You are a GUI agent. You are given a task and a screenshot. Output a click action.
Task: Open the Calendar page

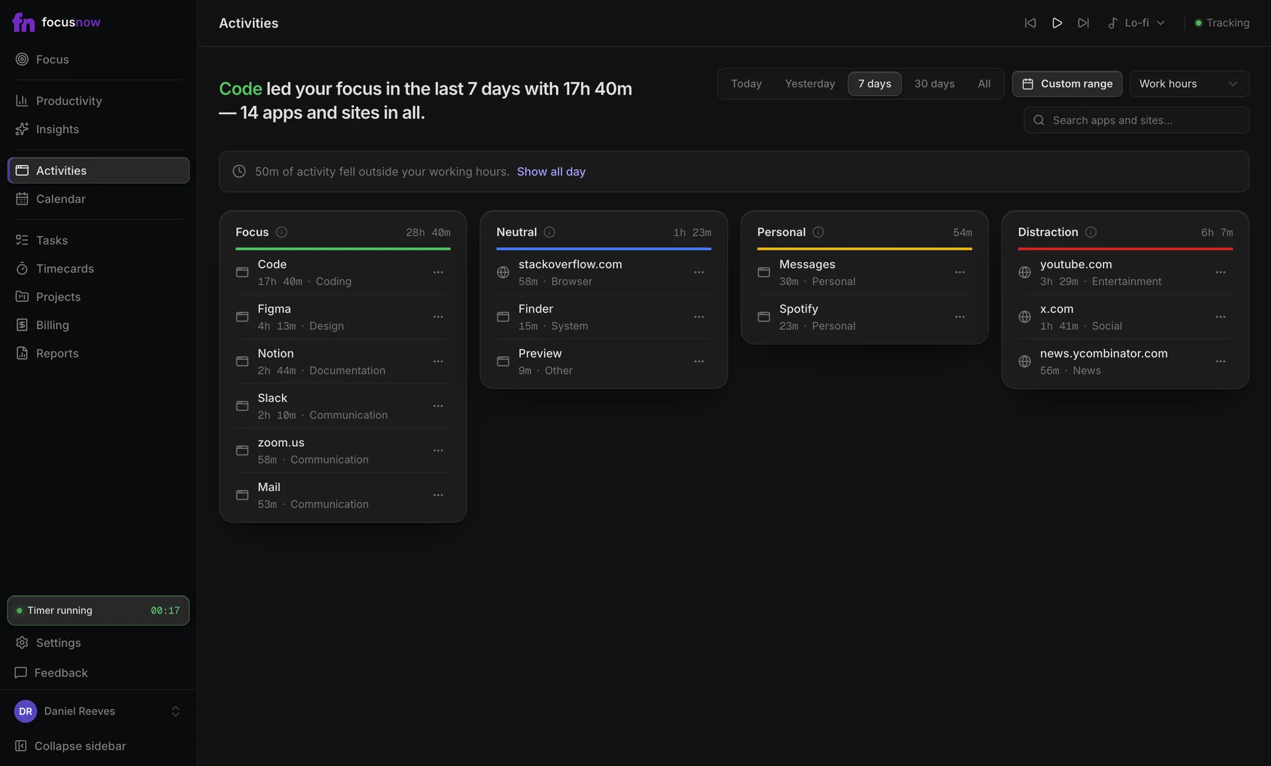pyautogui.click(x=98, y=199)
